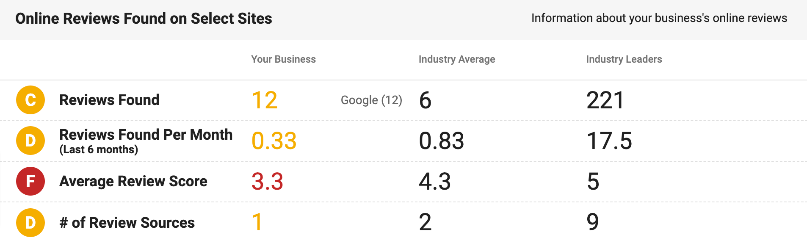Click the industry leaders 17.5 per month value
The width and height of the screenshot is (807, 243).
[x=609, y=141]
